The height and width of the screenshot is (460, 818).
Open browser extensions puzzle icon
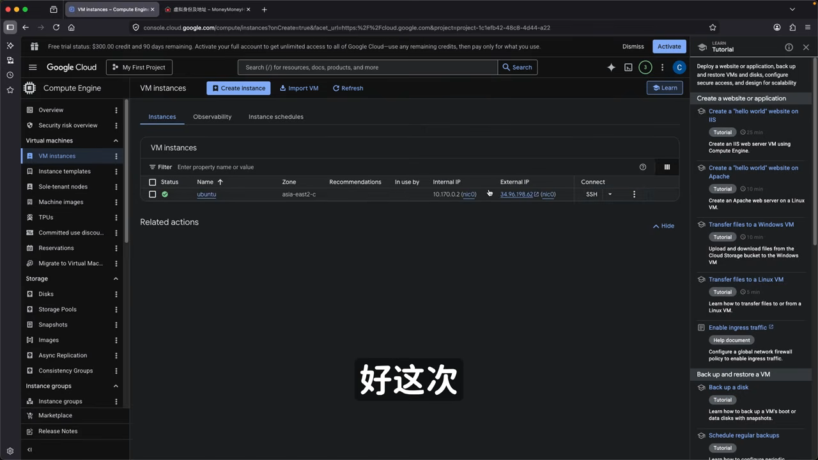(x=792, y=27)
